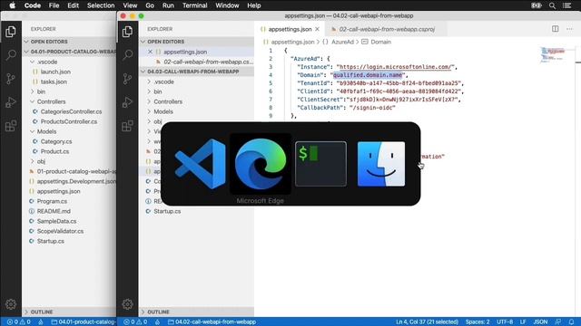This screenshot has height=326, width=581.
Task: Open login.microsoftonline.com URL in editor
Action: pyautogui.click(x=396, y=67)
